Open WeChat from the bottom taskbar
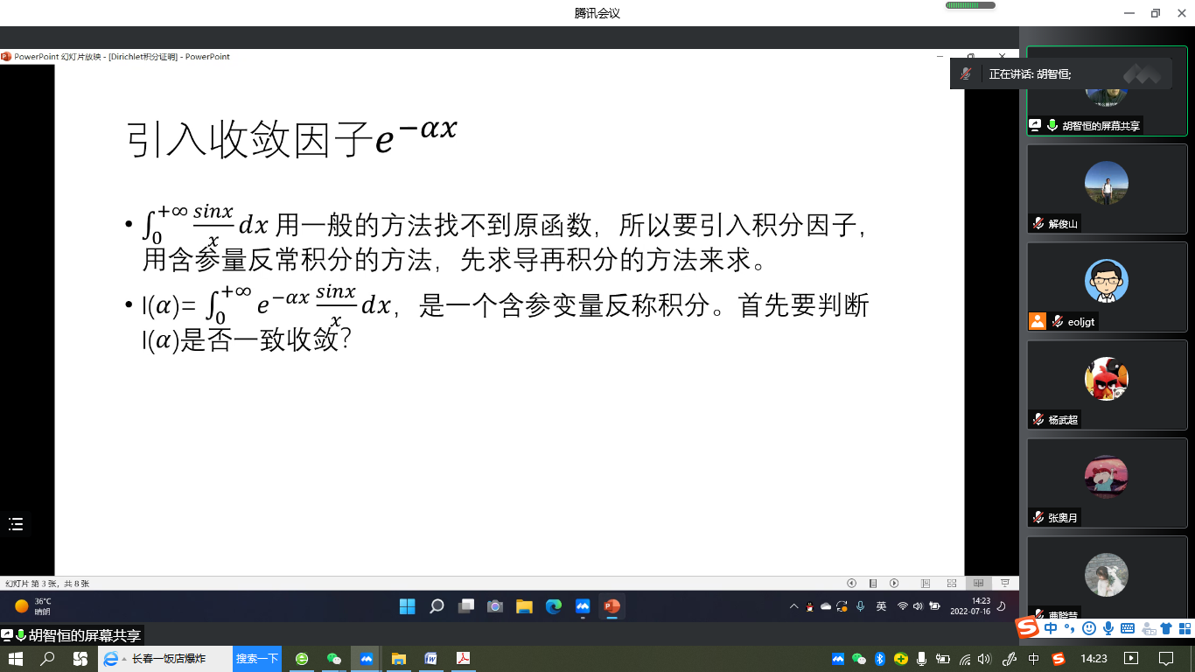Screen dimensions: 1195x672 tap(333, 659)
